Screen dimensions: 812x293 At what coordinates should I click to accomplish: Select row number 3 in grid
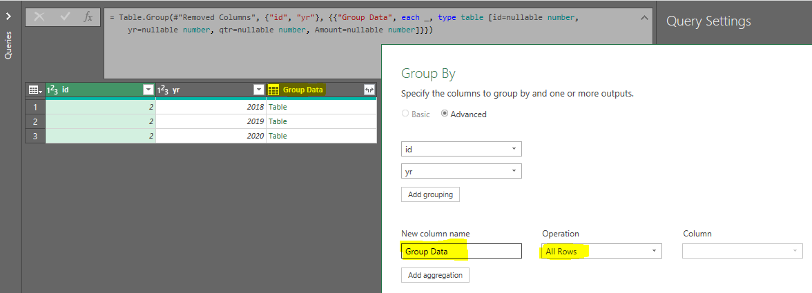pos(35,136)
